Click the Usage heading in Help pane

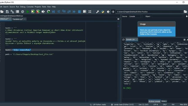pyautogui.click(x=143, y=24)
